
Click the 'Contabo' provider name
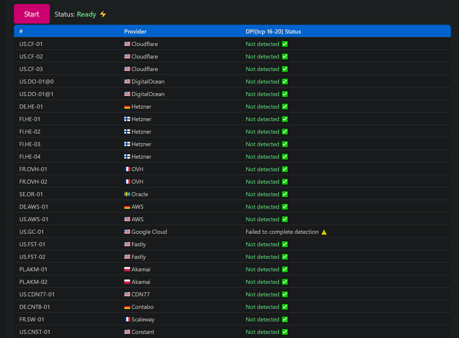click(x=142, y=307)
